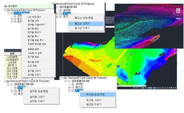Expand the 등고 node beside the 점구름 context menu

12,19
